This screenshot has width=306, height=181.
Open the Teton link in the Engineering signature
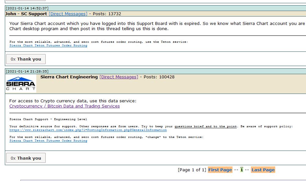coord(48,141)
